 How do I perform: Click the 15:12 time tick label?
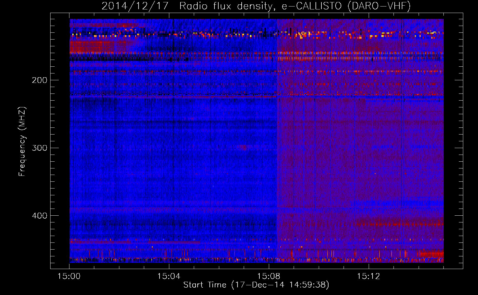coord(368,276)
